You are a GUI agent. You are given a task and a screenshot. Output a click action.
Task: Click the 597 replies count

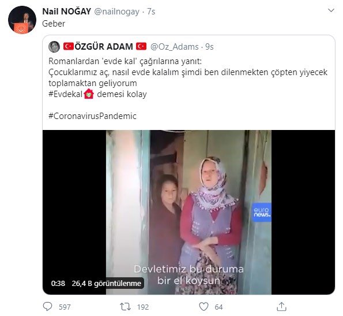pyautogui.click(x=65, y=307)
